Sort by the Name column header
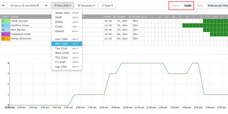This screenshot has height=114, width=228. [x=15, y=17]
